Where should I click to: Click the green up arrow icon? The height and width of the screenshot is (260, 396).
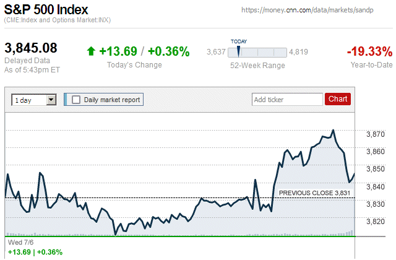[x=91, y=51]
